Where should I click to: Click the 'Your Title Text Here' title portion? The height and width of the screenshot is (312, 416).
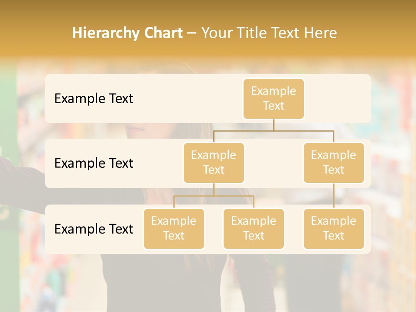269,33
